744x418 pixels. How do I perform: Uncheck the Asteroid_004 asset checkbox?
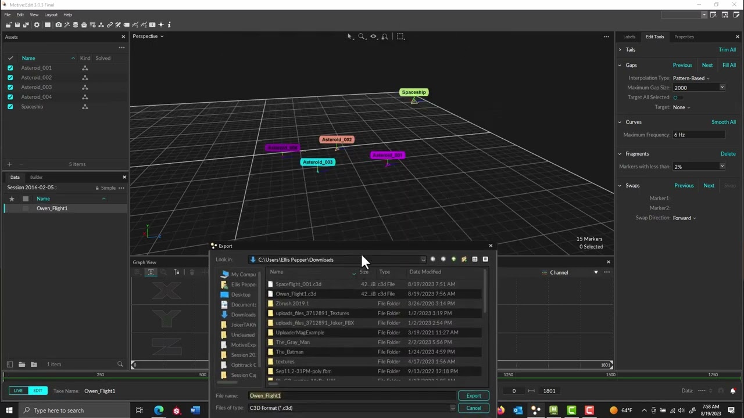[10, 97]
